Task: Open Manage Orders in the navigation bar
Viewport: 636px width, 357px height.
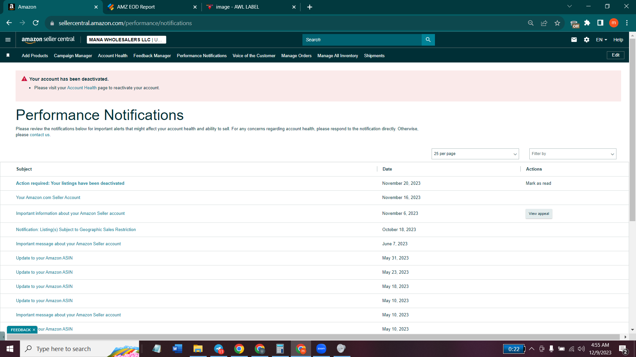Action: (296, 56)
